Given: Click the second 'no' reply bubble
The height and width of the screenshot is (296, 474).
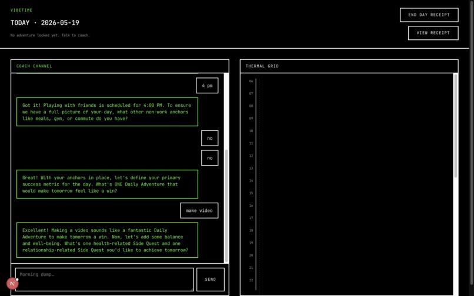Looking at the screenshot, I should point(210,158).
